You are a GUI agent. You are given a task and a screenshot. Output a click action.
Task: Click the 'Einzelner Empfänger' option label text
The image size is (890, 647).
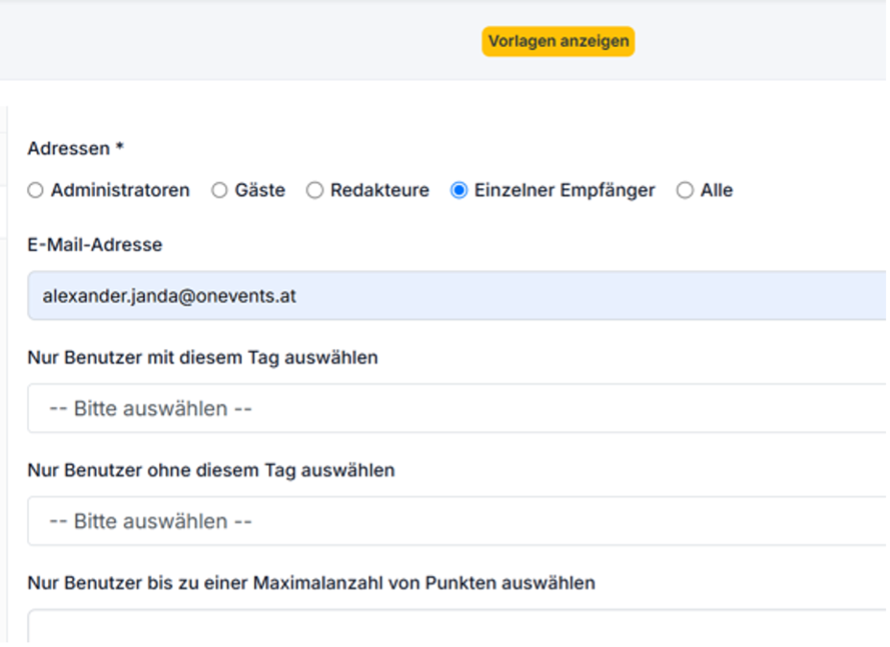coord(565,191)
